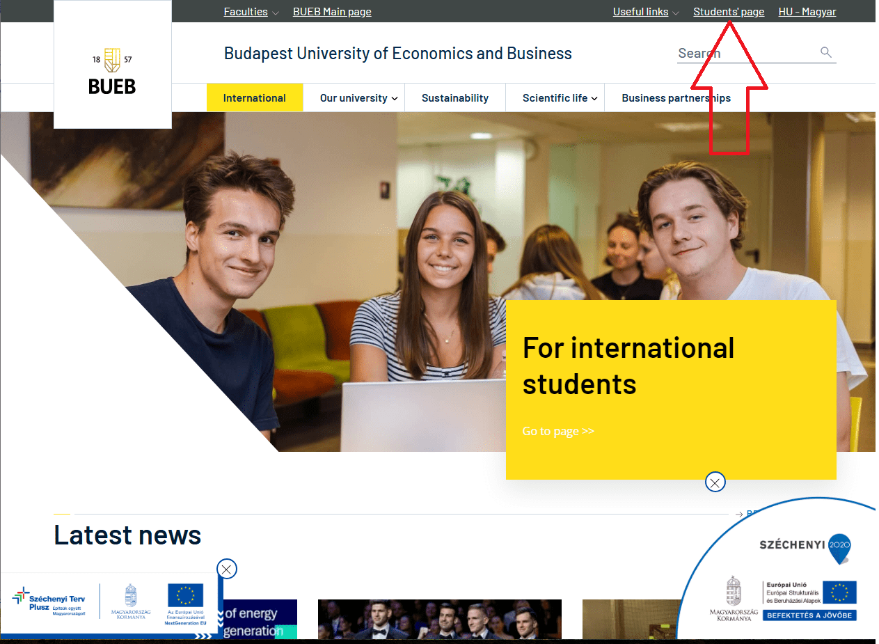
Task: Click the European Union flag in bottom-left banner
Action: [x=185, y=596]
